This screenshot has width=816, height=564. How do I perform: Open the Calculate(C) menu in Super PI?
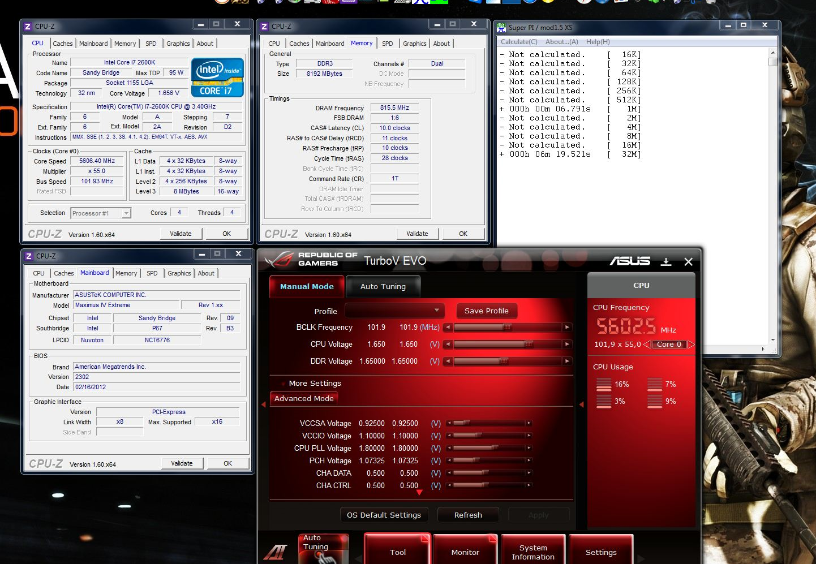point(519,42)
